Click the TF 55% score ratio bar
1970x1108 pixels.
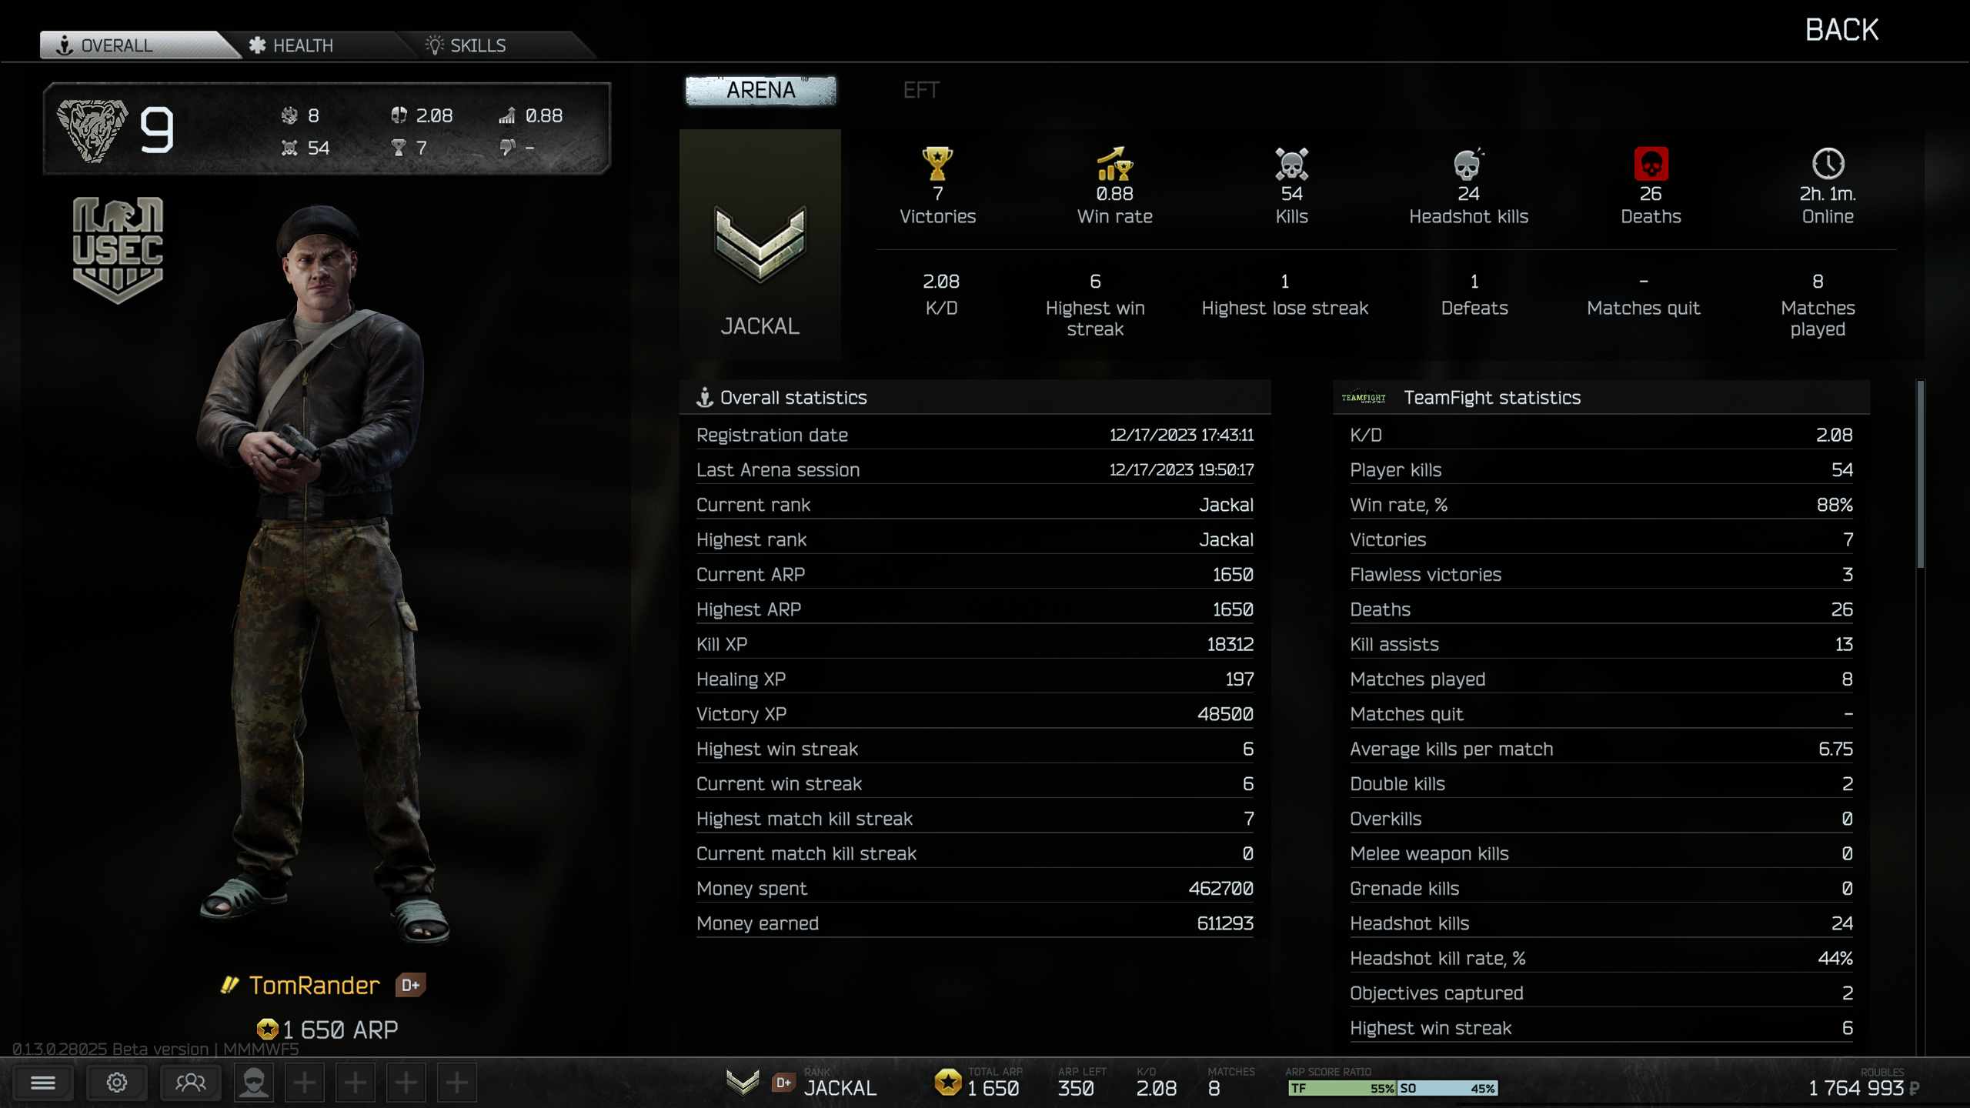click(1342, 1088)
